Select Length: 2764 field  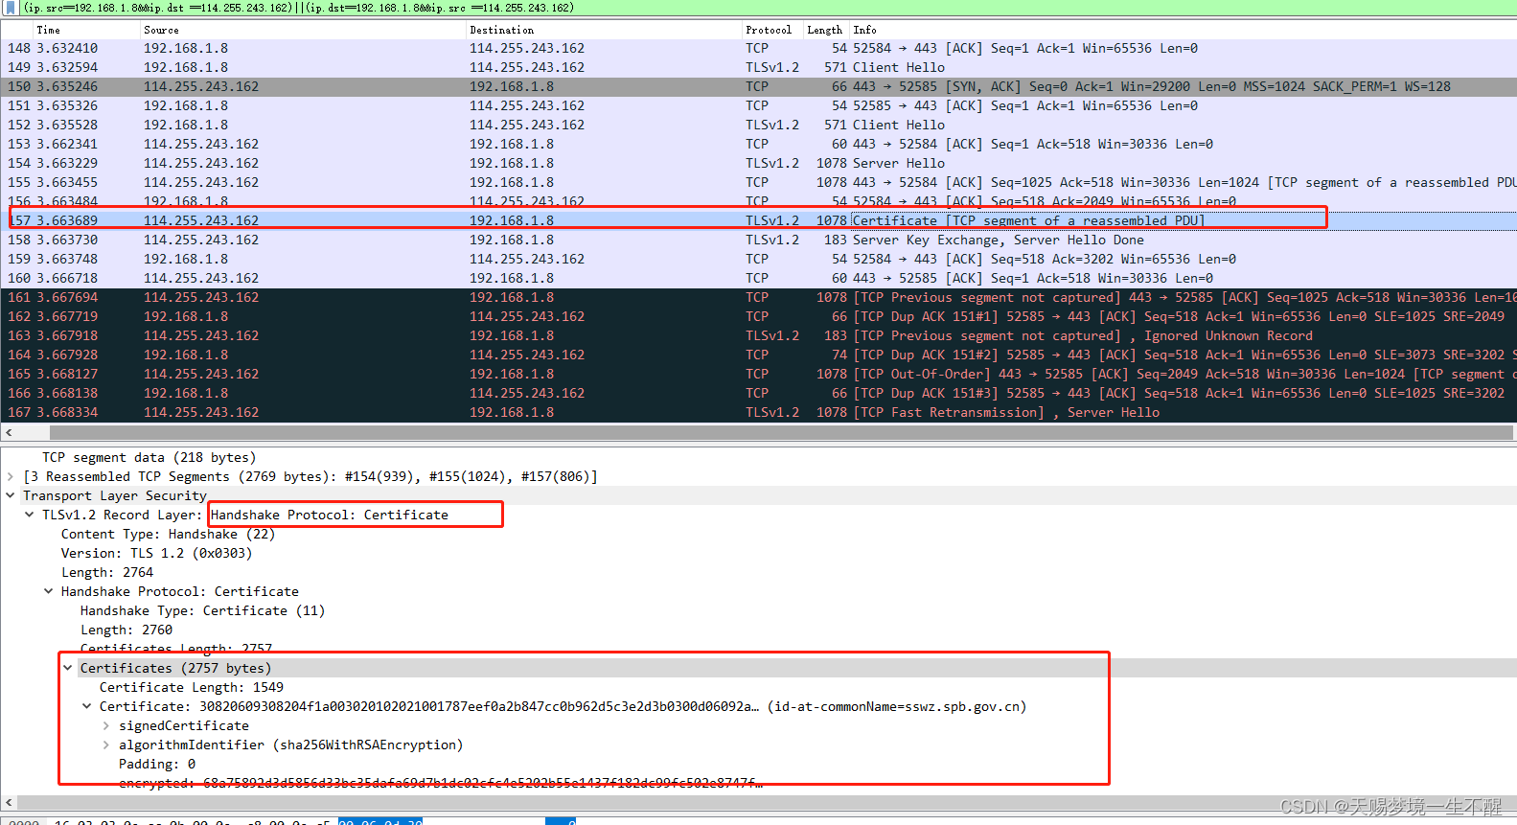(x=106, y=572)
